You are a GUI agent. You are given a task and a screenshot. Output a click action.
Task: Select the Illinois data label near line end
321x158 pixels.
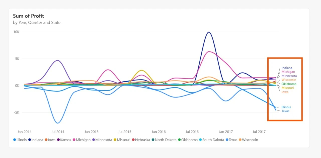tap(286, 107)
